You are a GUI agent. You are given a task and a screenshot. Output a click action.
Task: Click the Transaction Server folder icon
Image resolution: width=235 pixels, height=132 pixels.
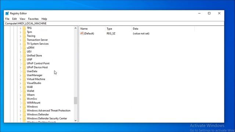[24, 40]
